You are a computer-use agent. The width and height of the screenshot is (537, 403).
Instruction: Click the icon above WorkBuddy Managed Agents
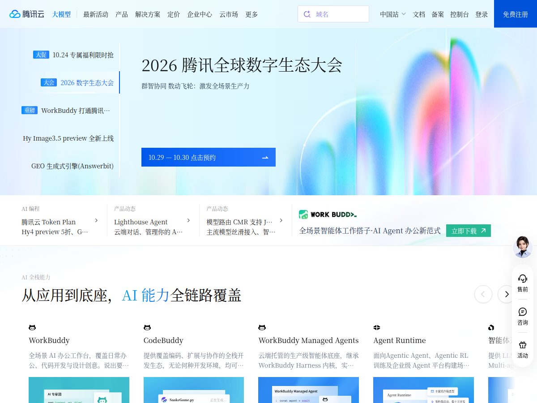click(262, 328)
